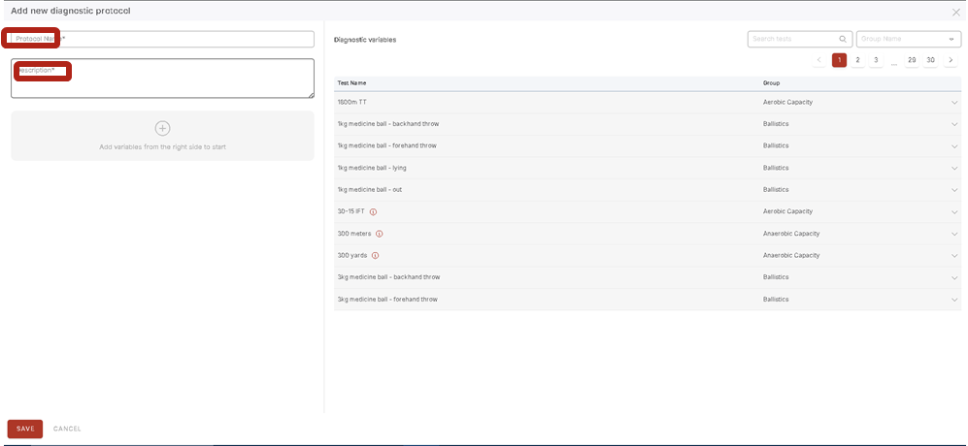Click the plus icon to add variables
This screenshot has width=968, height=446.
(162, 128)
